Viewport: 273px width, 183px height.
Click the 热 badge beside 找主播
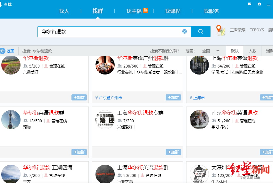click(x=145, y=10)
